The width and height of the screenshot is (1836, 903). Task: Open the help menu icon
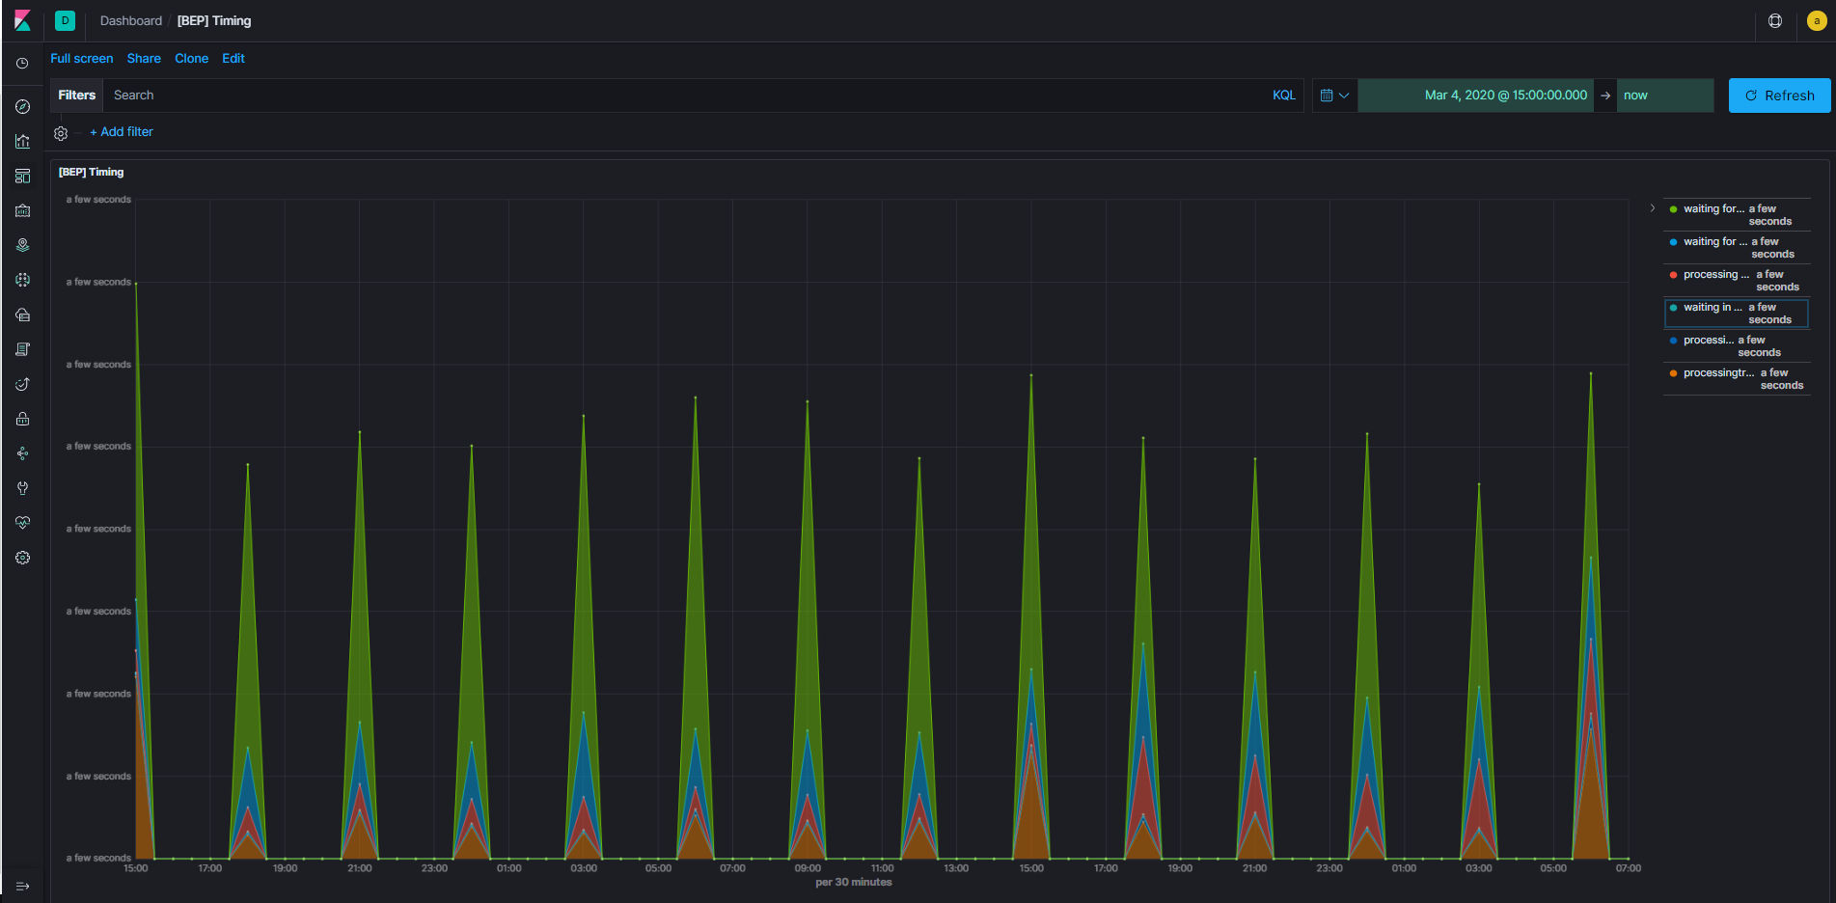(1775, 20)
